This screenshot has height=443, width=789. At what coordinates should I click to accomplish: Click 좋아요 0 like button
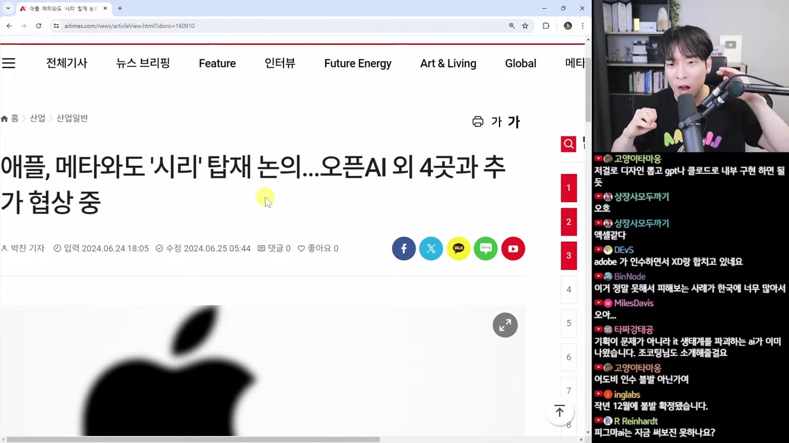click(x=318, y=248)
